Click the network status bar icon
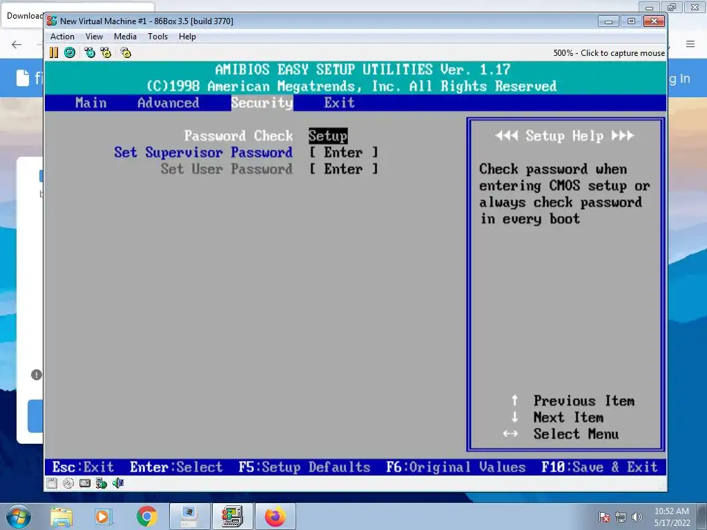This screenshot has width=707, height=530. click(101, 484)
